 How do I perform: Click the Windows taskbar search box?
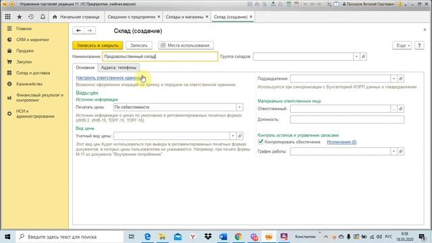click(70, 237)
